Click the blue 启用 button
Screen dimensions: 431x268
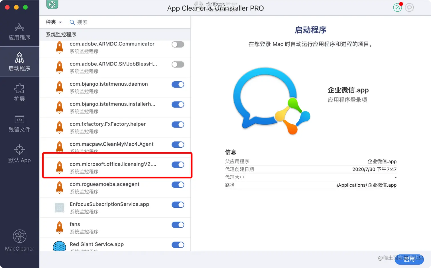tap(409, 259)
